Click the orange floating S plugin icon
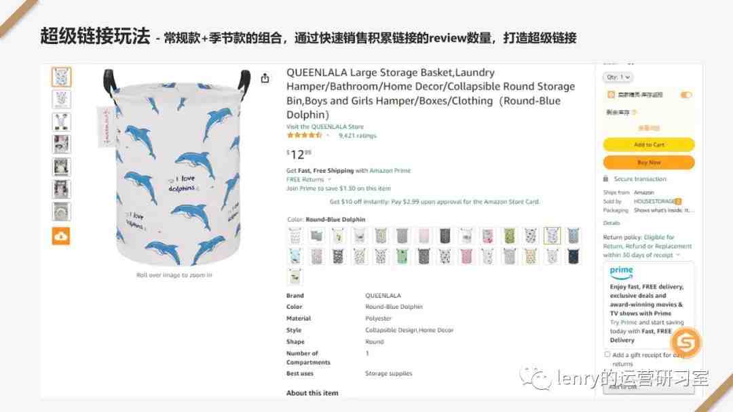 (x=685, y=342)
